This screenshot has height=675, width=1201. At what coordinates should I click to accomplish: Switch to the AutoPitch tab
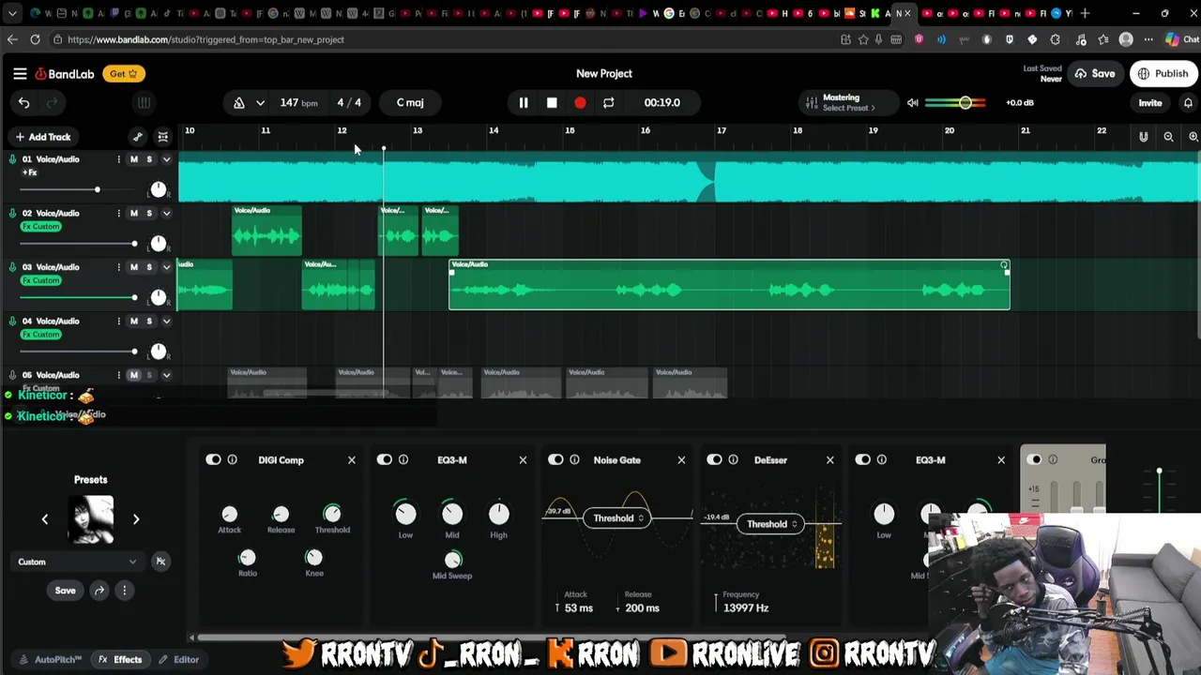click(50, 659)
